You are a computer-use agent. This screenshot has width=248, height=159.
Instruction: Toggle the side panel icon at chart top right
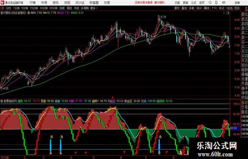tap(228, 13)
